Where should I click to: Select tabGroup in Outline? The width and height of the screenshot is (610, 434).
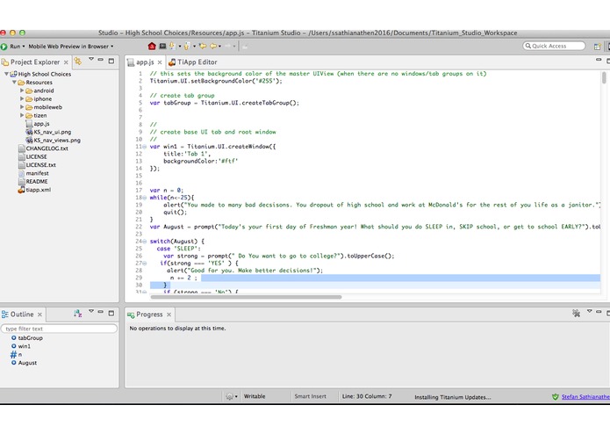click(x=27, y=338)
